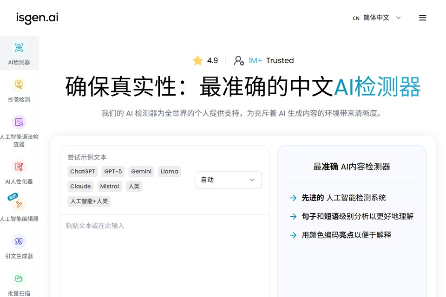
Task: Click the arrow icon beside 先进的 人工智能检测系统
Action: (293, 198)
